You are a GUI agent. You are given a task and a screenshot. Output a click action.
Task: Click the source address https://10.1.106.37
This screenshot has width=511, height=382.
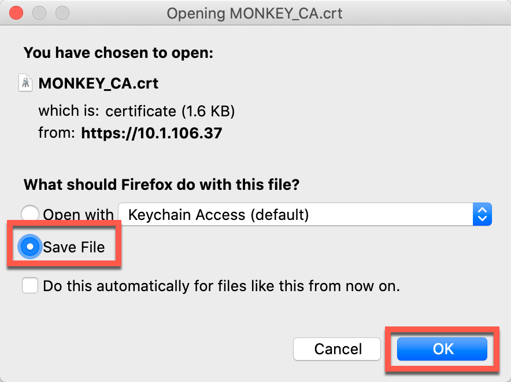[x=151, y=133]
